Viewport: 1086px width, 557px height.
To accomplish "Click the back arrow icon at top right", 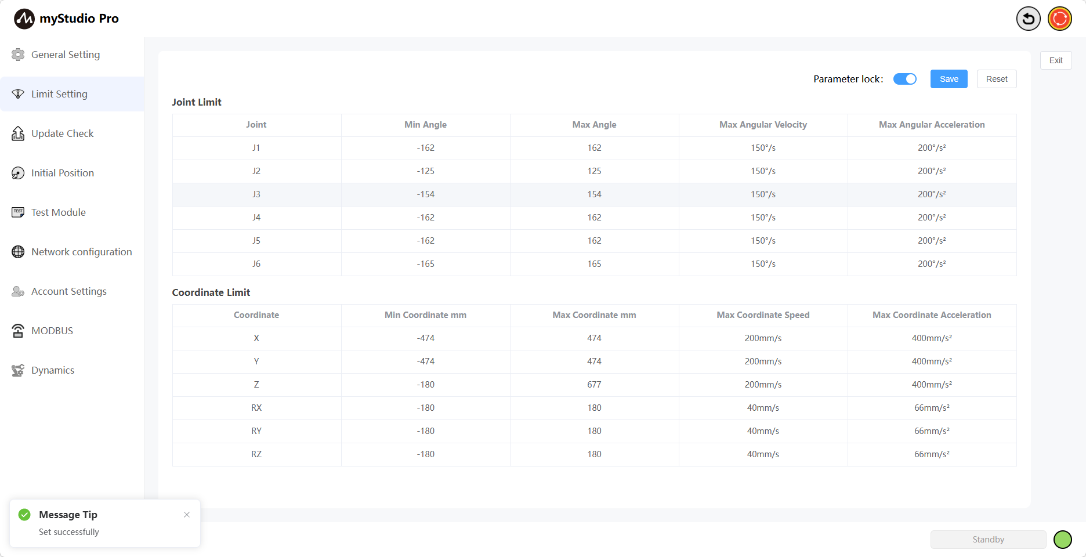I will pyautogui.click(x=1028, y=19).
